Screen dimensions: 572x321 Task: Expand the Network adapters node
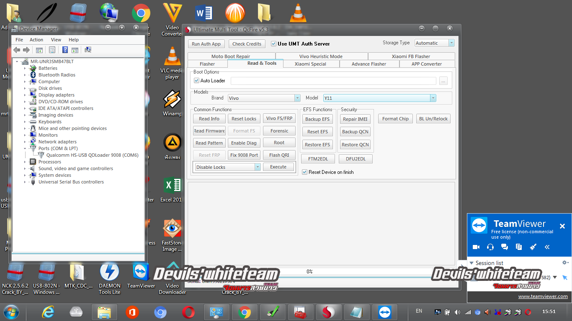pyautogui.click(x=25, y=142)
